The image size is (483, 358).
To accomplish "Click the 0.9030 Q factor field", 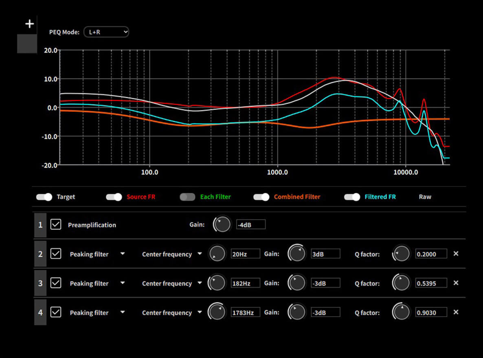I will pos(431,312).
